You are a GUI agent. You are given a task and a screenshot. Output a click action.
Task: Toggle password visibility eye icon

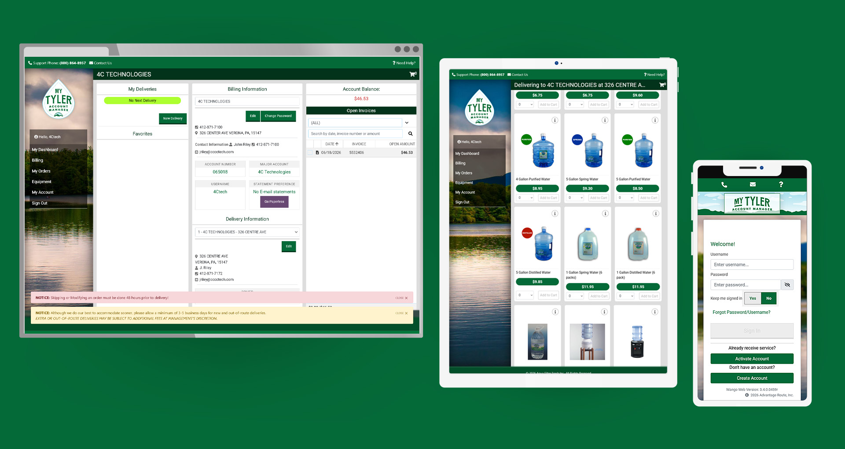(787, 285)
